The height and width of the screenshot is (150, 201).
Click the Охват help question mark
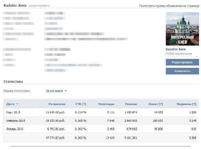161,104
